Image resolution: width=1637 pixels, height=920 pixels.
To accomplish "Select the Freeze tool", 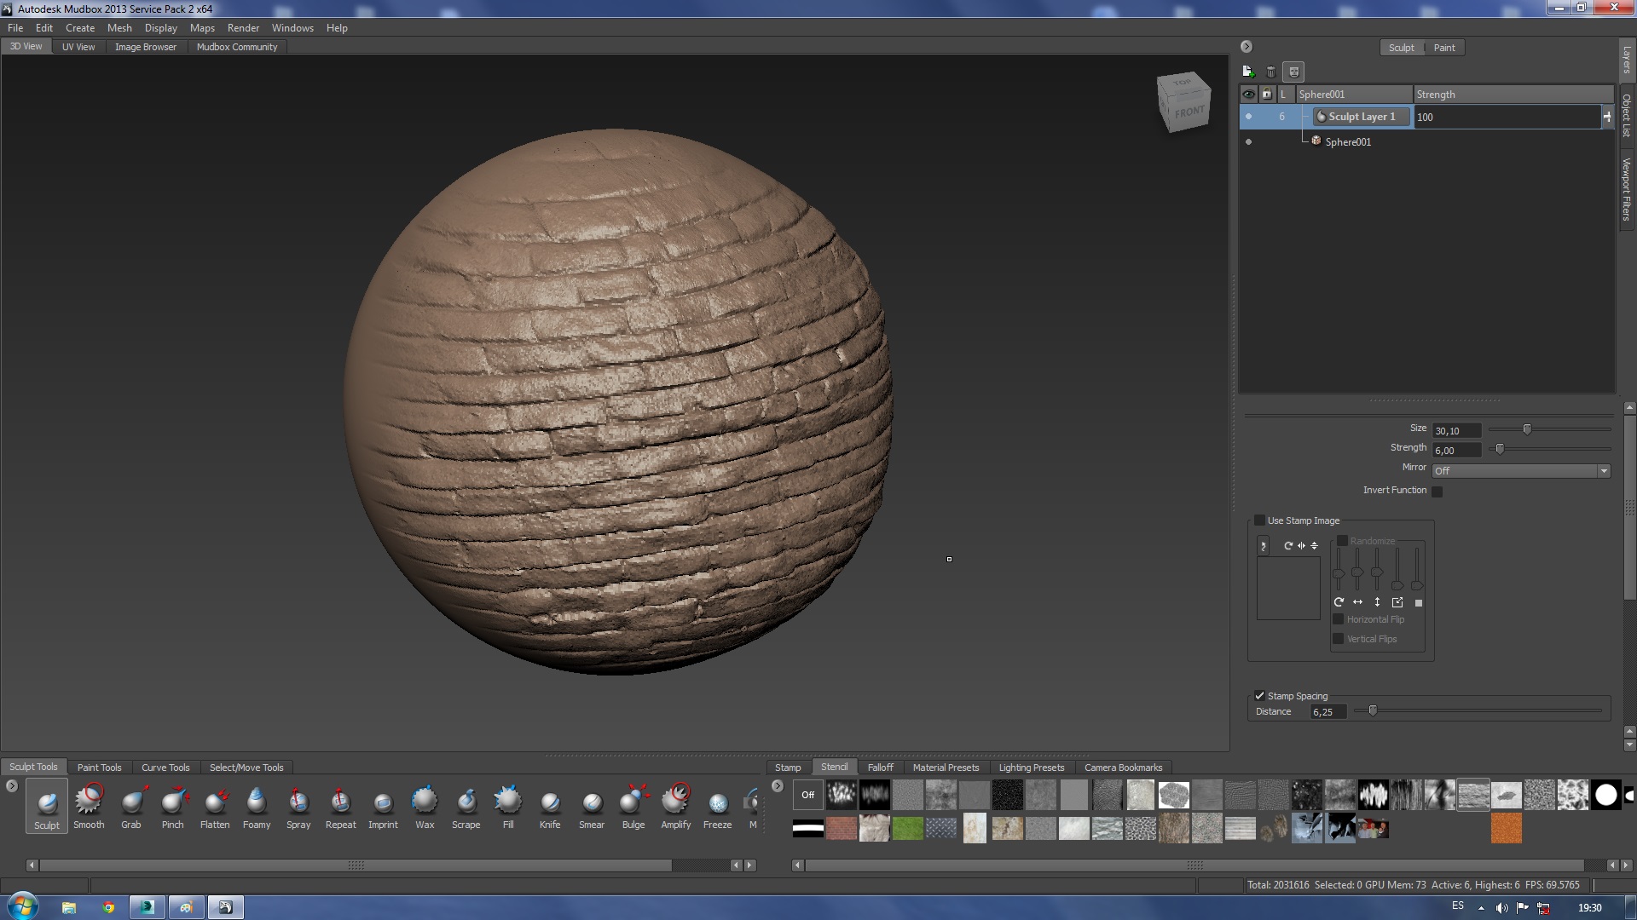I will click(x=717, y=805).
